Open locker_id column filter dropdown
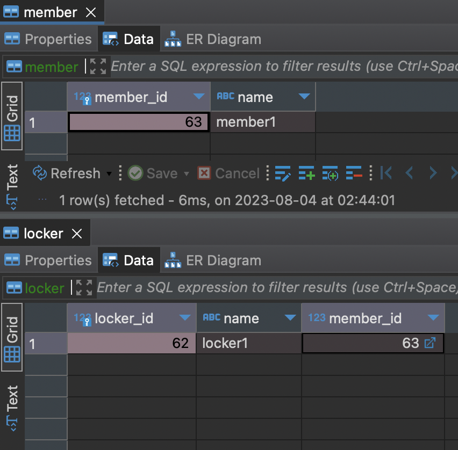458x450 pixels. tap(185, 317)
